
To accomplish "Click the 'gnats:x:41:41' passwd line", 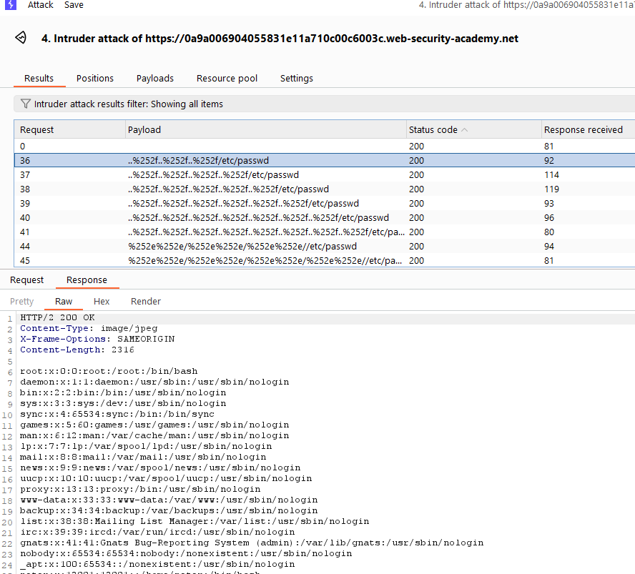I will tap(252, 543).
